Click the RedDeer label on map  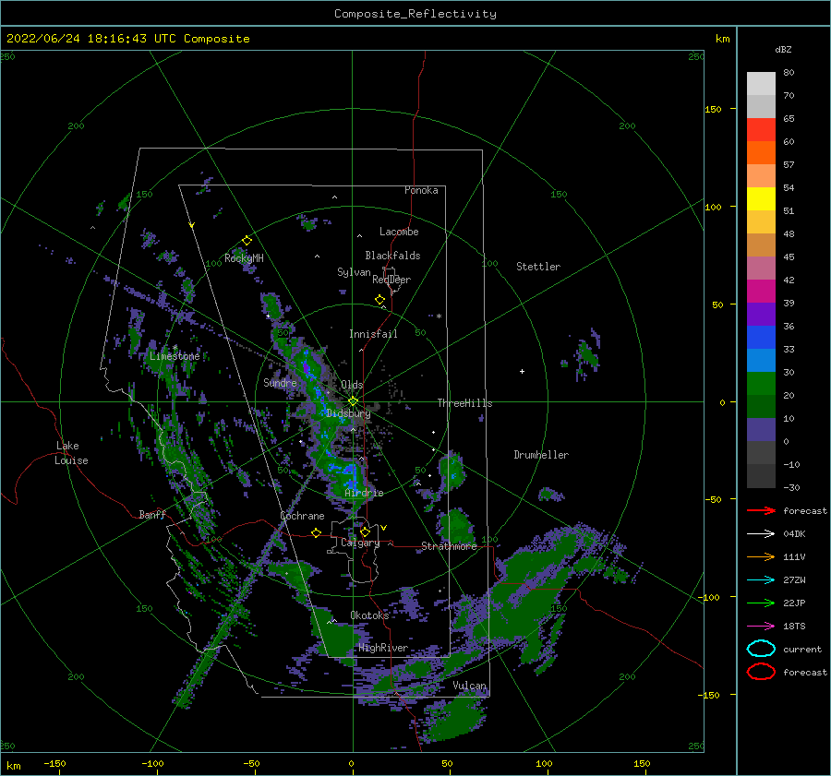click(391, 280)
